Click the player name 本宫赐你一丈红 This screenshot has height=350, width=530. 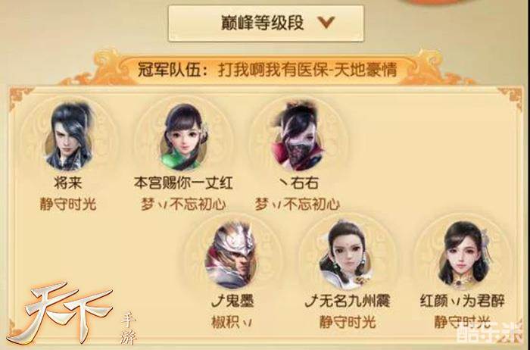[183, 183]
